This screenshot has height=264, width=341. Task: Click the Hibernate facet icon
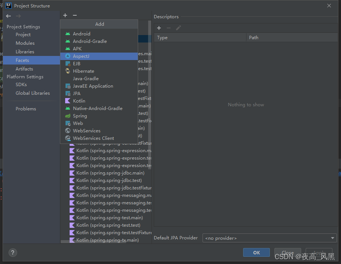68,71
